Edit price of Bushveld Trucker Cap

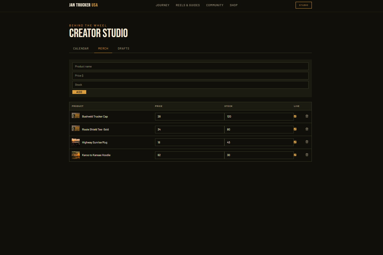(190, 117)
